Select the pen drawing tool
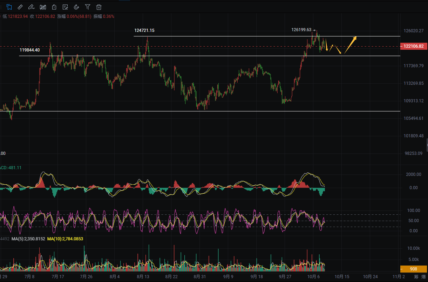428x282 pixels. [32, 7]
